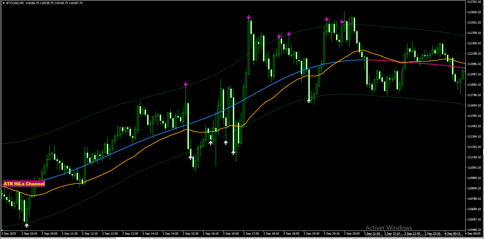This screenshot has width=484, height=239.
Task: Click the 111997.10 price axis value
Action: (475, 74)
